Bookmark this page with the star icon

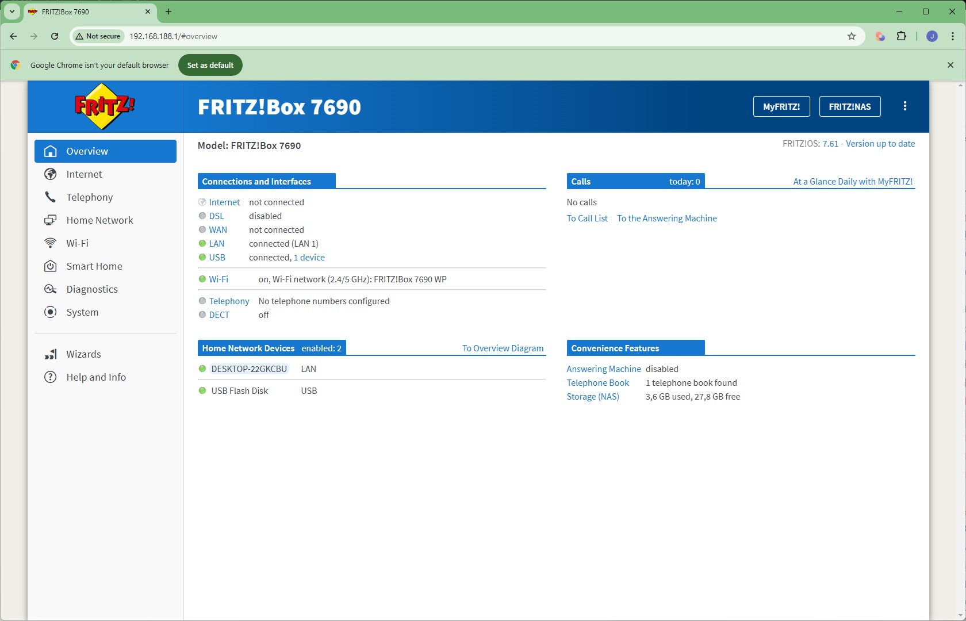coord(852,36)
